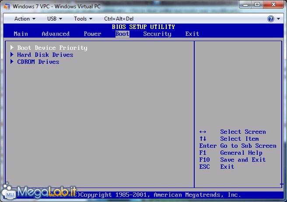Click the 'Exit' text beside ESC

(227, 167)
